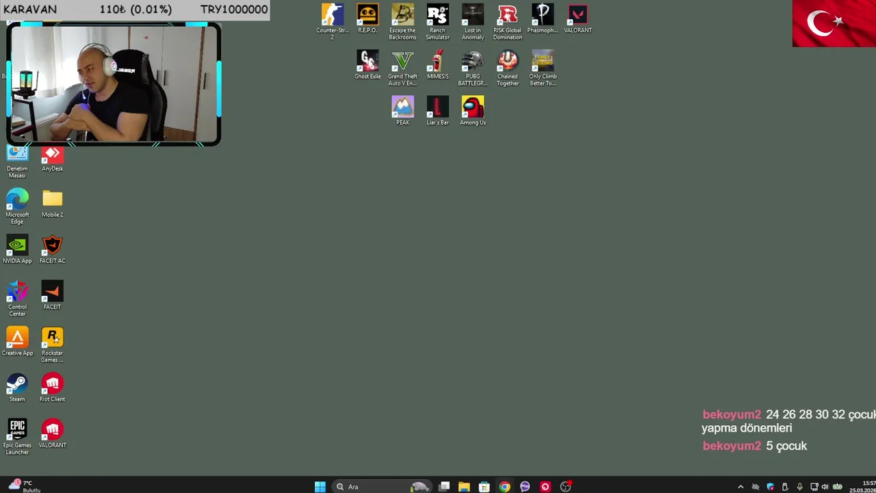Screen dimensions: 876x493
Task: Select the PEAK game icon
Action: tap(402, 110)
